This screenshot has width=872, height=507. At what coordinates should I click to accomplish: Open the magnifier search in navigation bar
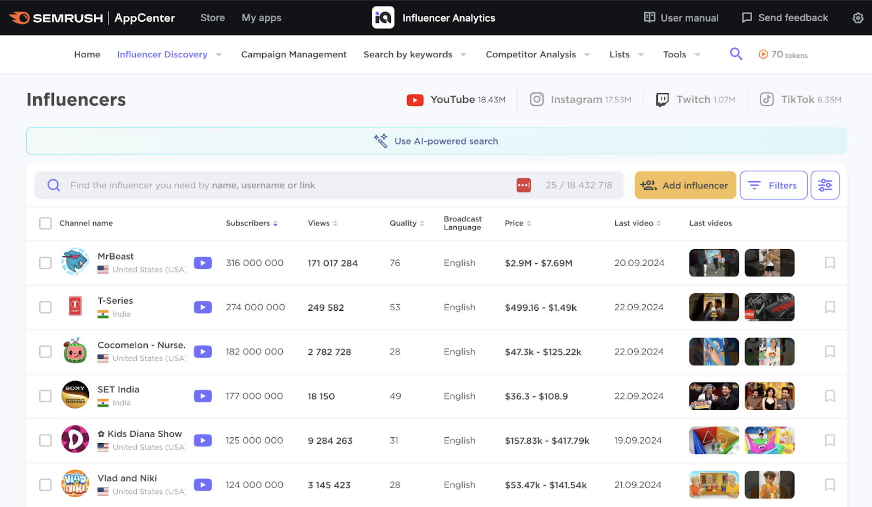pos(736,53)
